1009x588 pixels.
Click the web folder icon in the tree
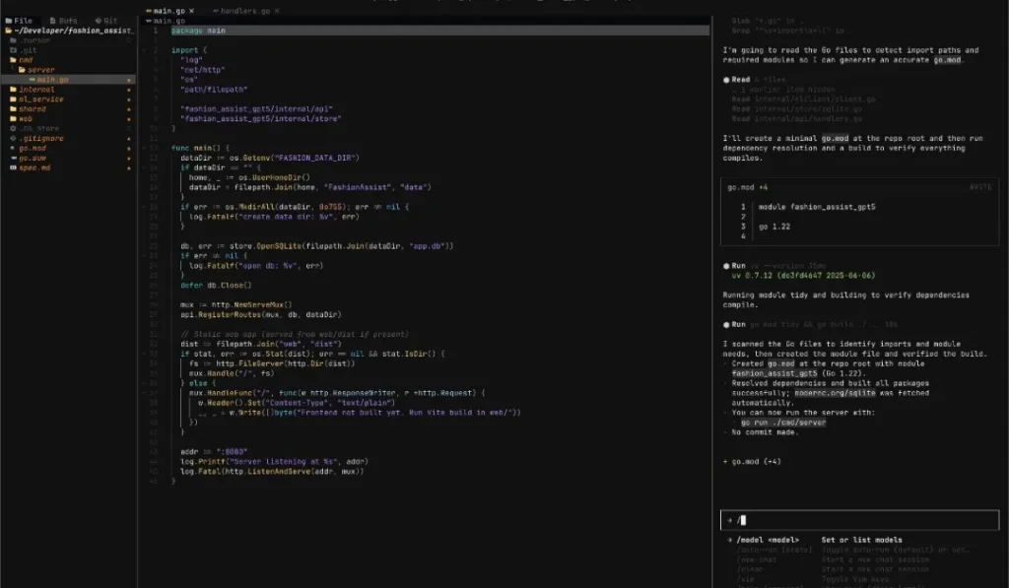tap(11, 119)
